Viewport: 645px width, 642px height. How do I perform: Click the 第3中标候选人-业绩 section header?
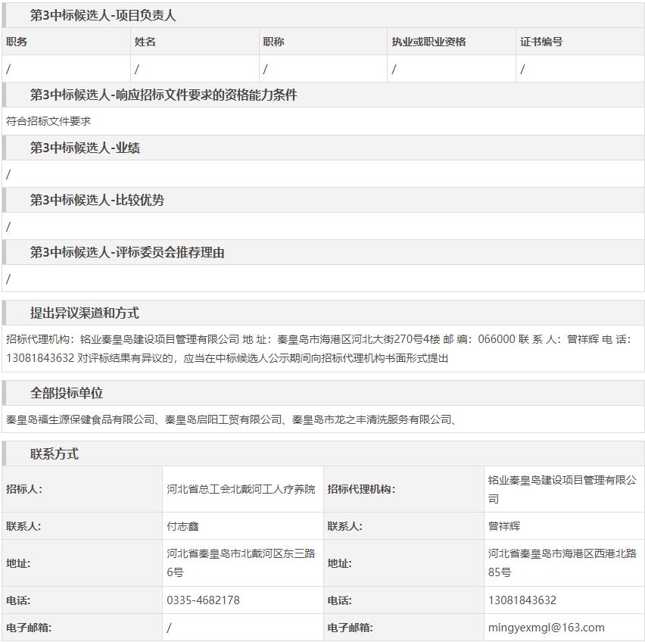tap(85, 148)
